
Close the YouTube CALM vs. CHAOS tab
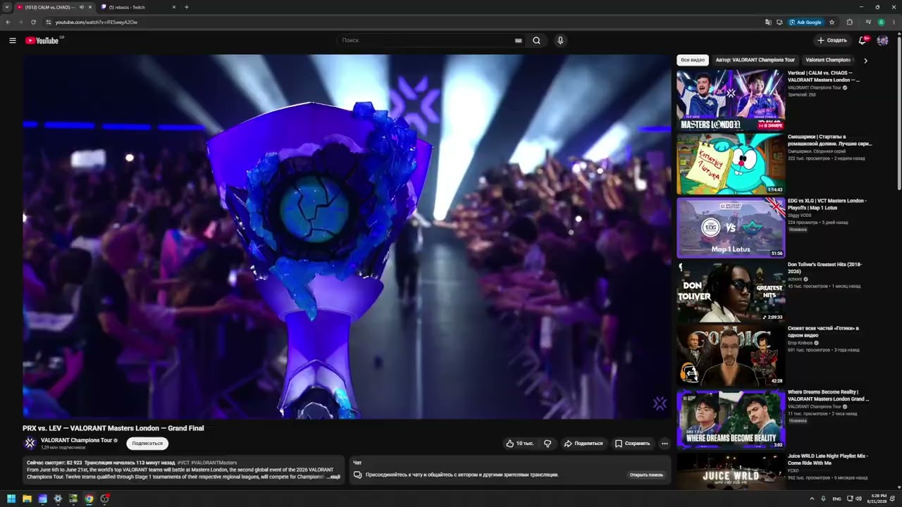(90, 7)
